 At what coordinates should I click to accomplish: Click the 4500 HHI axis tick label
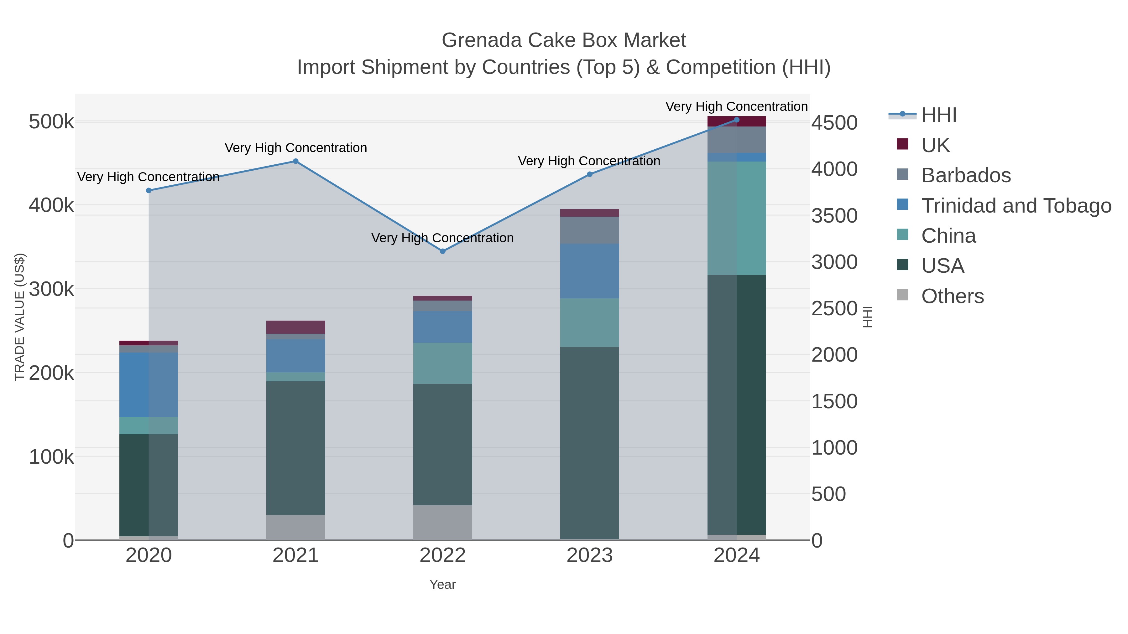click(x=835, y=123)
